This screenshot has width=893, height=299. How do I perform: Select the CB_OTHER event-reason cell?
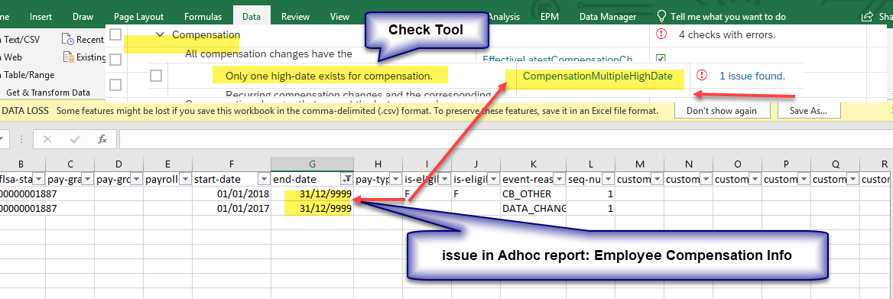(x=534, y=194)
